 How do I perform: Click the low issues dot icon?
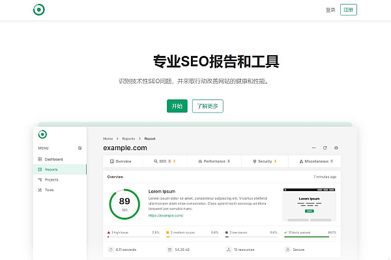point(226,233)
